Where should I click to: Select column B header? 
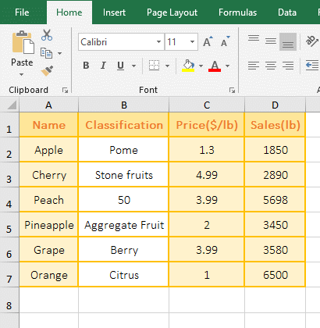tap(124, 105)
